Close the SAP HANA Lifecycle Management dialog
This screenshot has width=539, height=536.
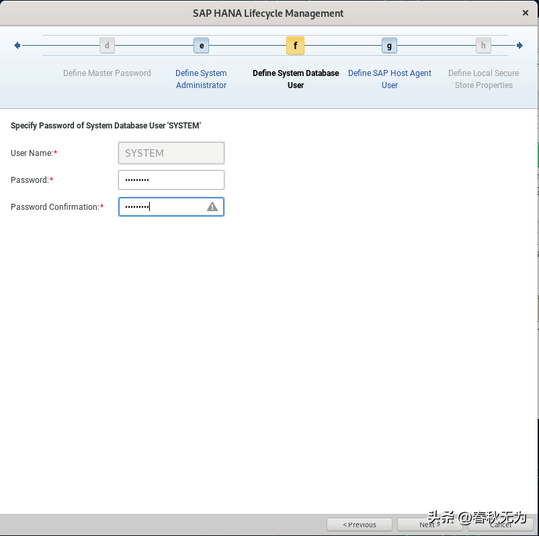click(525, 12)
